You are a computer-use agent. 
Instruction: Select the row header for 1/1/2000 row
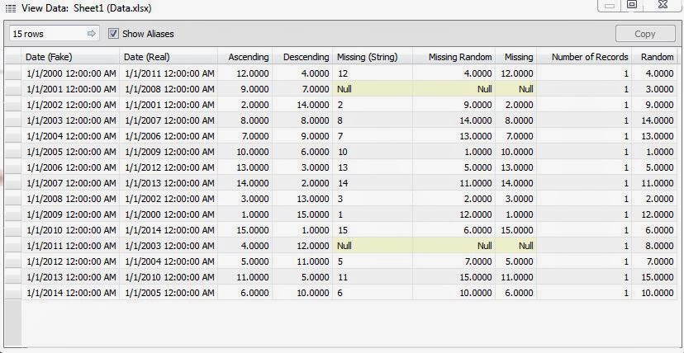[x=13, y=73]
